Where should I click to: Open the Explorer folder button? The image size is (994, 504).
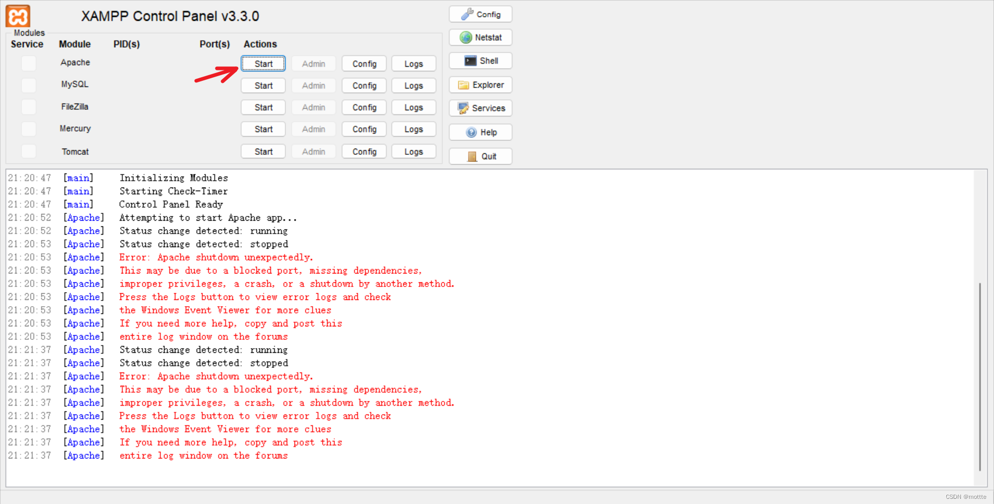click(x=480, y=85)
